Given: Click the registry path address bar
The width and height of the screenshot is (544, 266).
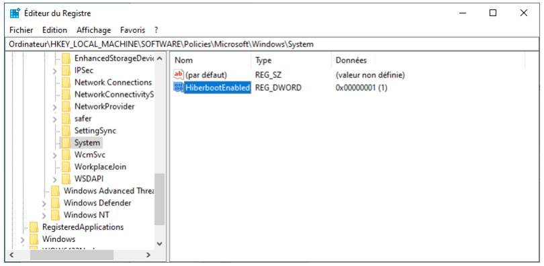Looking at the screenshot, I should click(x=272, y=44).
